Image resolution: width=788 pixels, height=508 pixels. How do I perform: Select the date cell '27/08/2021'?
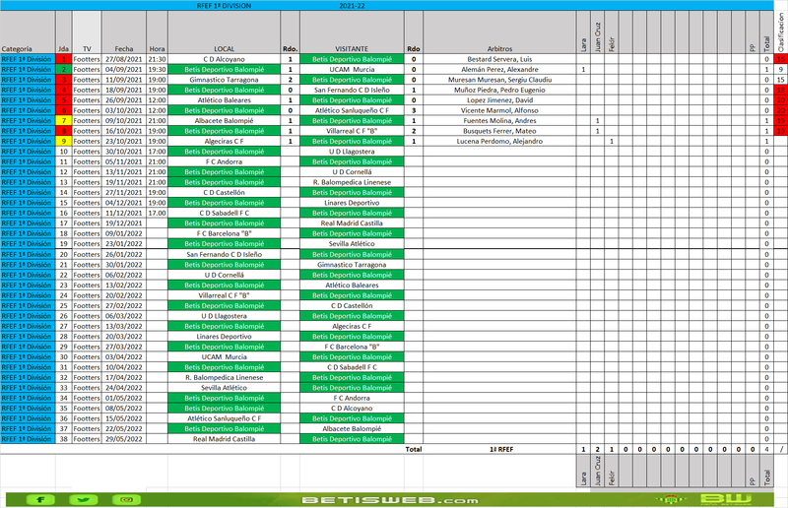coord(124,59)
